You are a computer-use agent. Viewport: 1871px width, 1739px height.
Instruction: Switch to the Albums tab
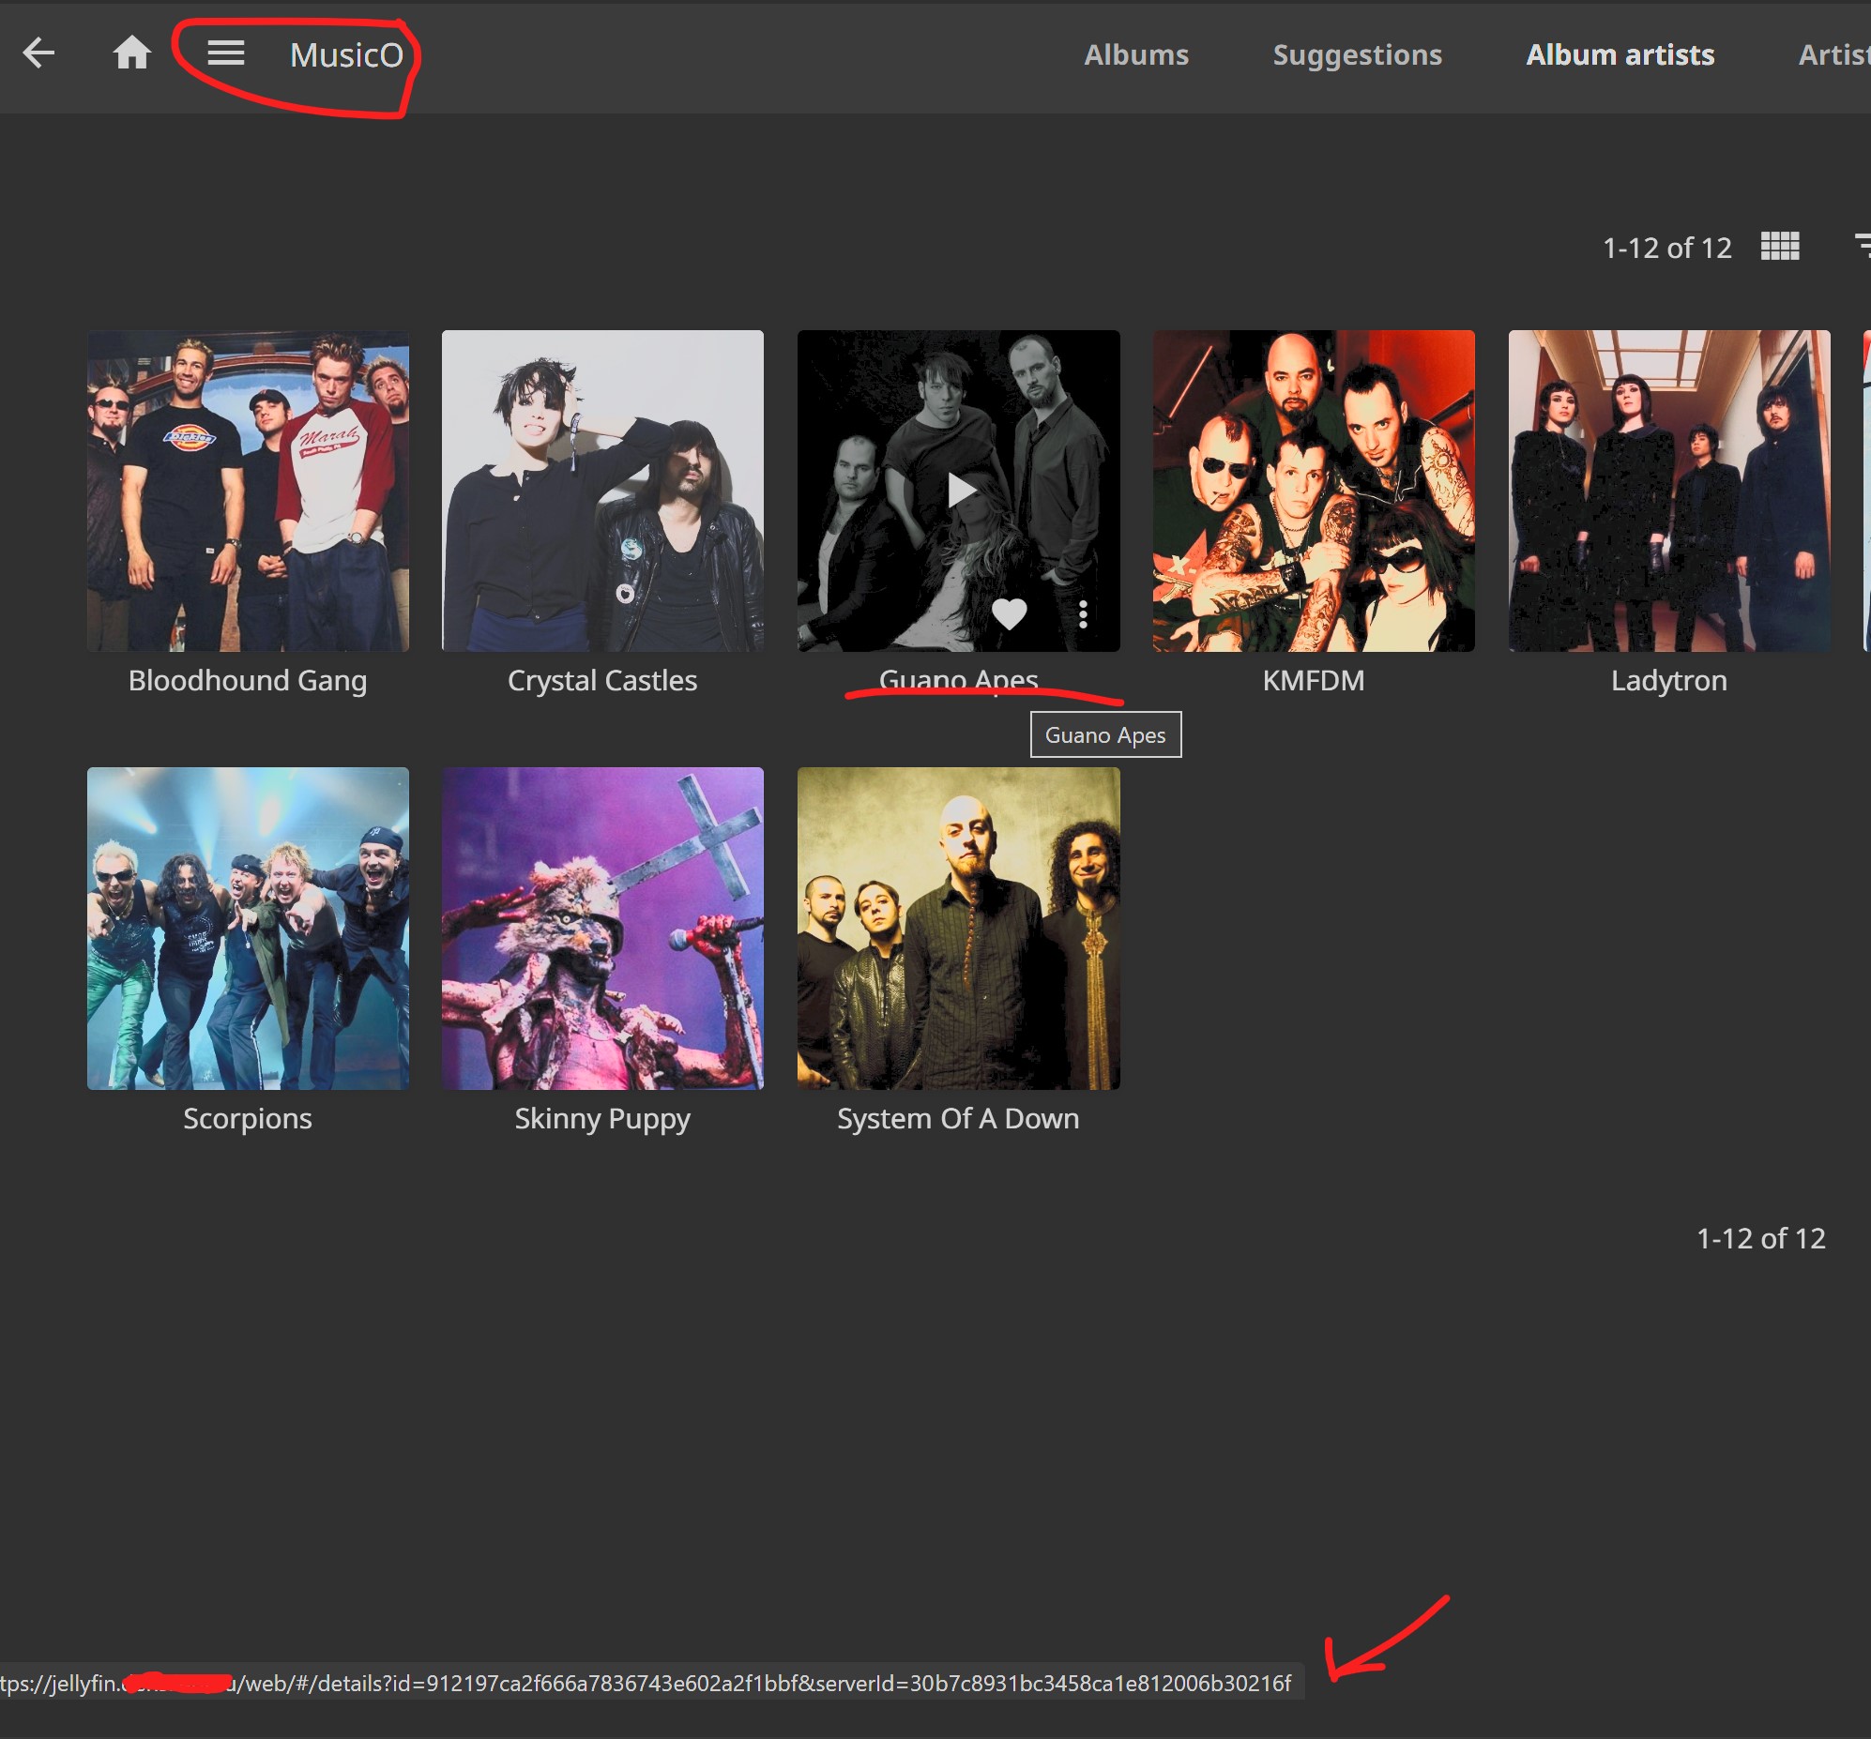[x=1136, y=54]
